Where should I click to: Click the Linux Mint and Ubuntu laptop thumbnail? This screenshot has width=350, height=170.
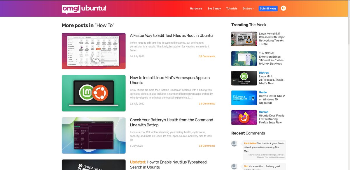(x=94, y=93)
